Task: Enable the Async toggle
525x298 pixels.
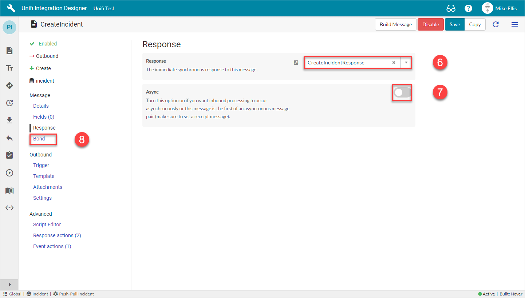Action: coord(402,93)
